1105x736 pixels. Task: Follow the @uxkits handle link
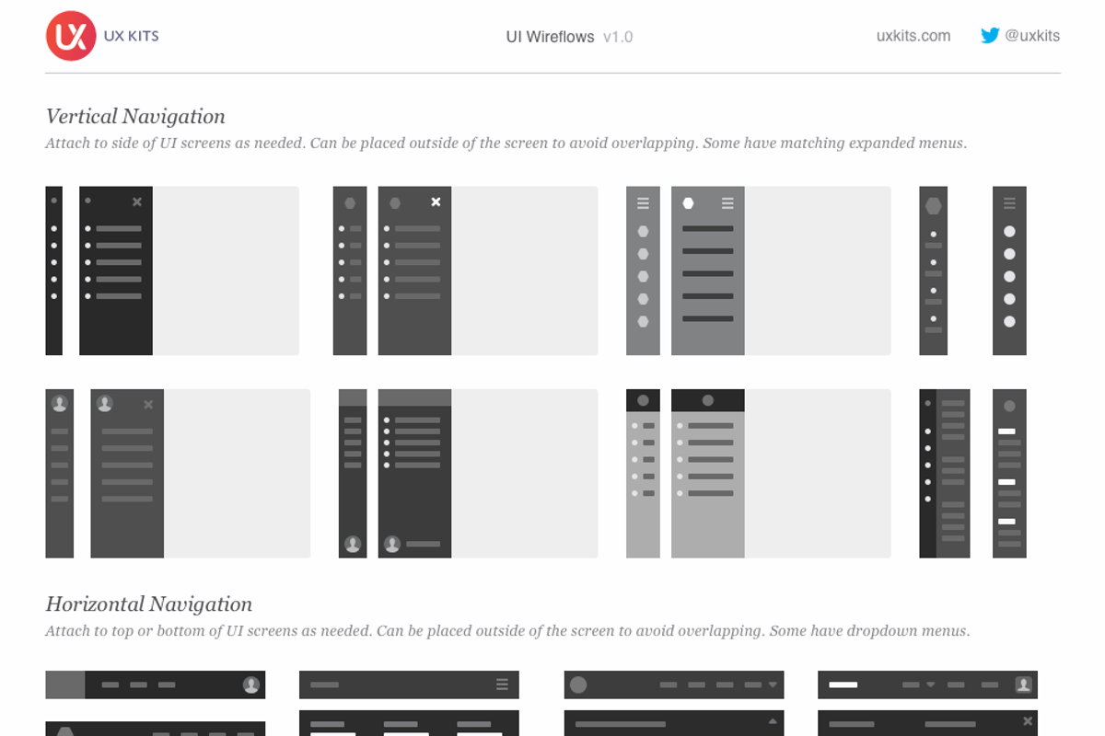coord(1033,36)
